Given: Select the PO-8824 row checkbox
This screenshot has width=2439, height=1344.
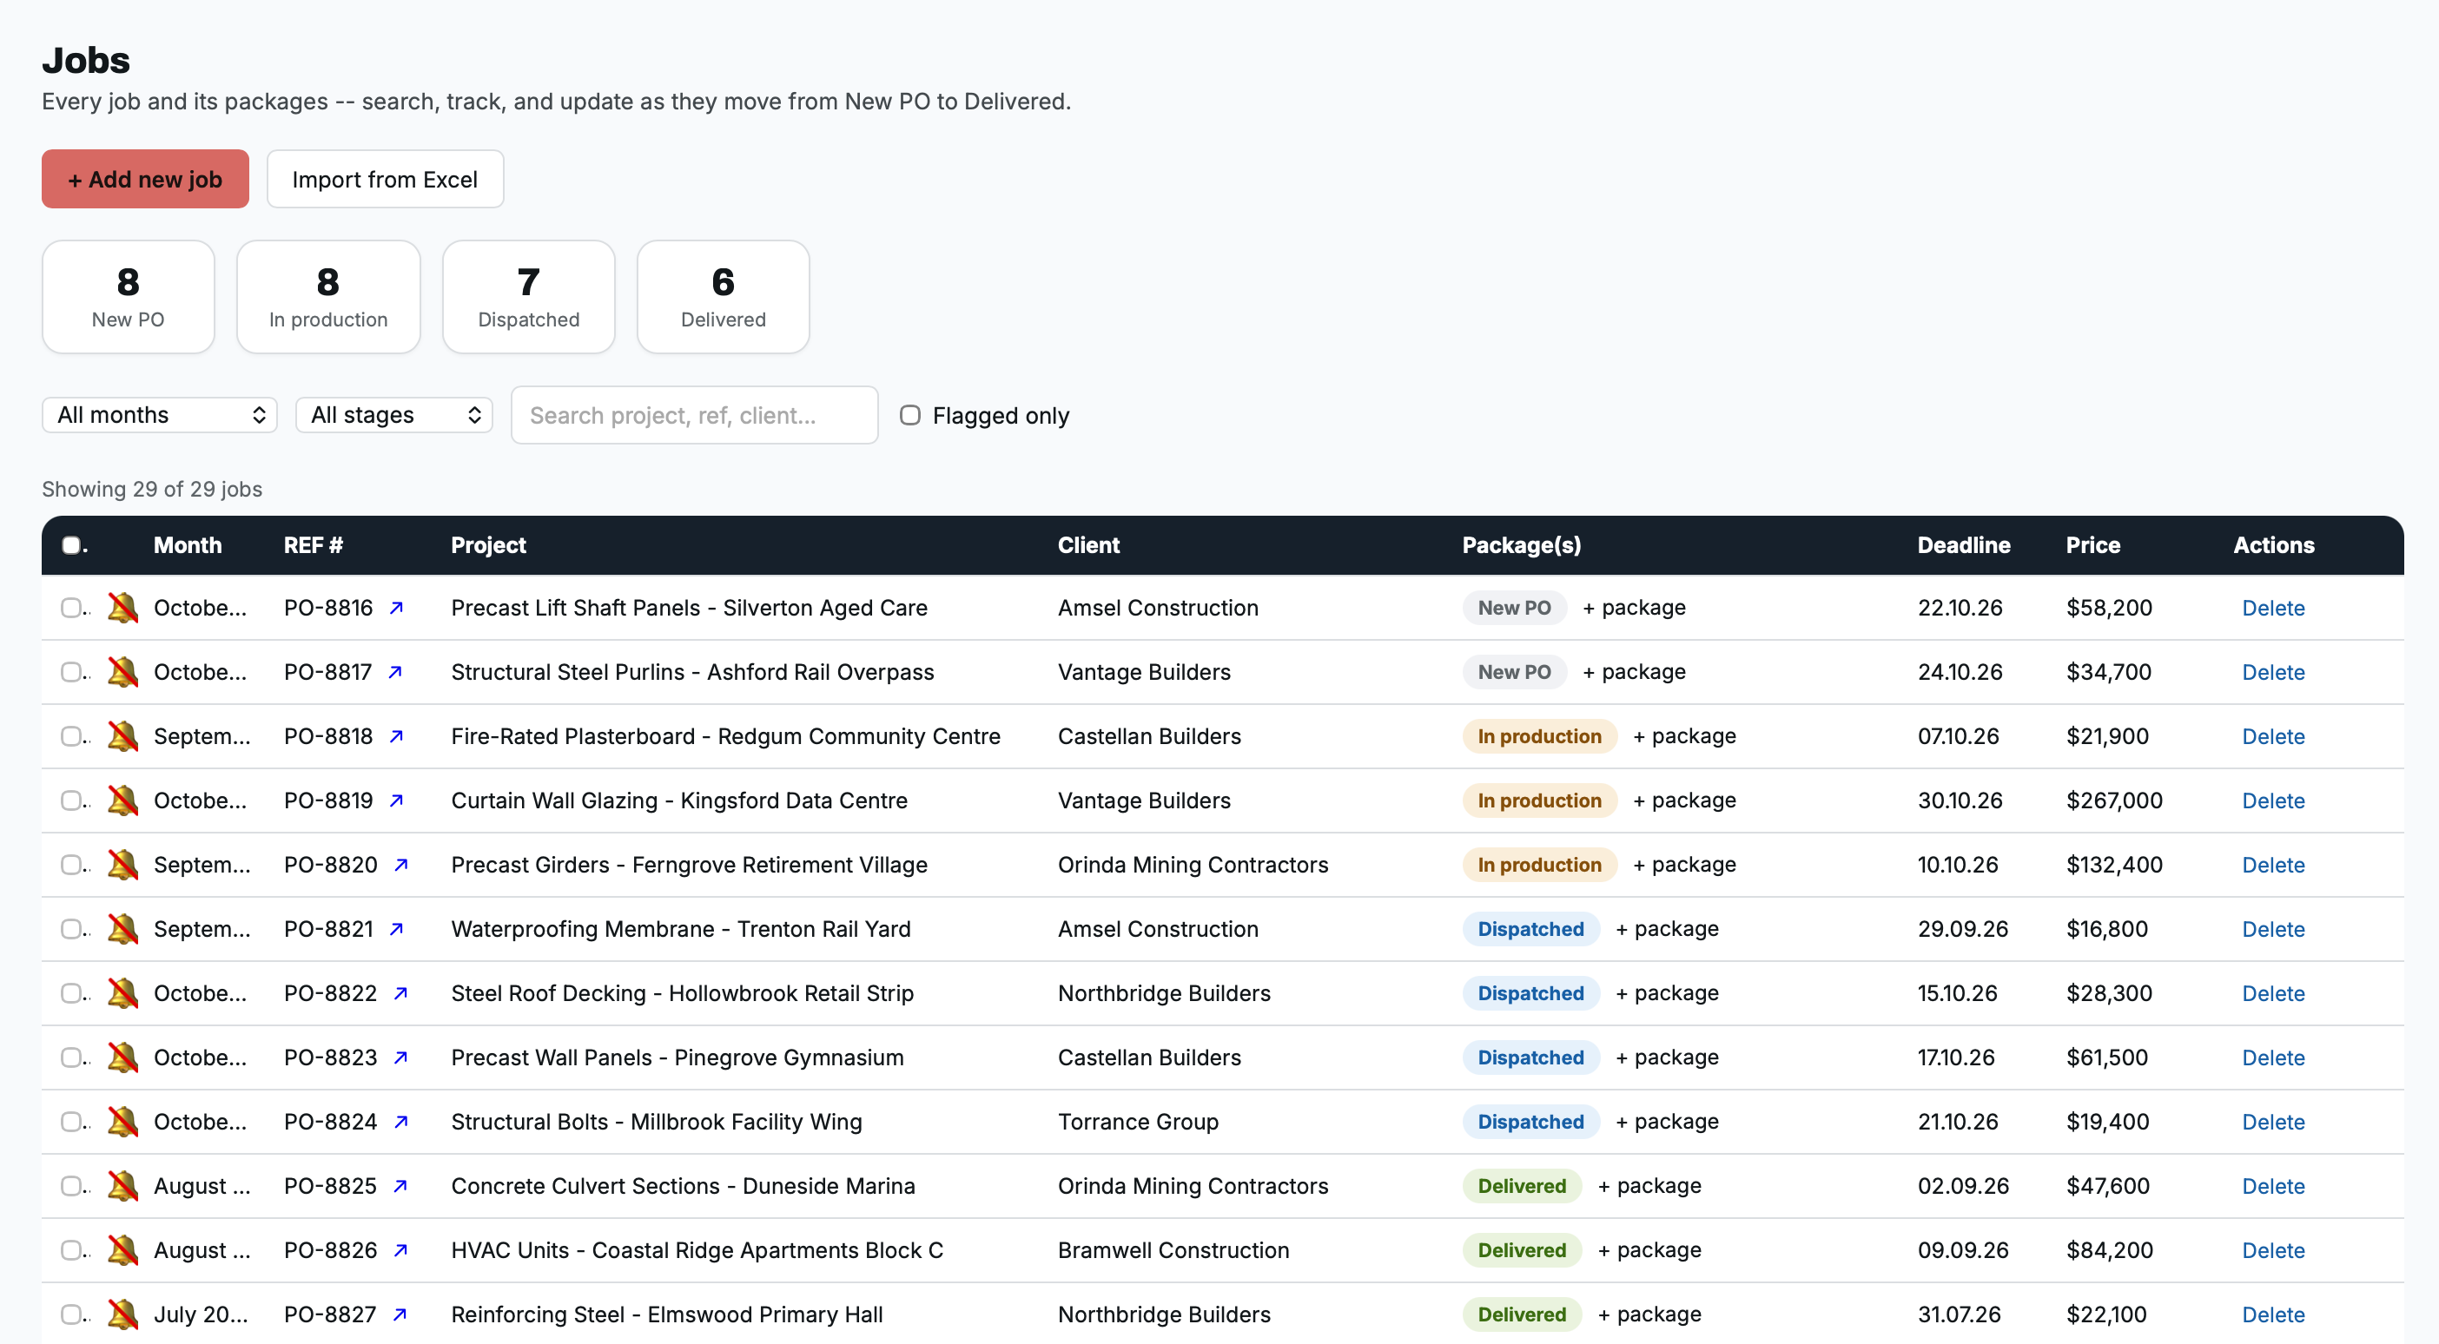Looking at the screenshot, I should click(71, 1122).
